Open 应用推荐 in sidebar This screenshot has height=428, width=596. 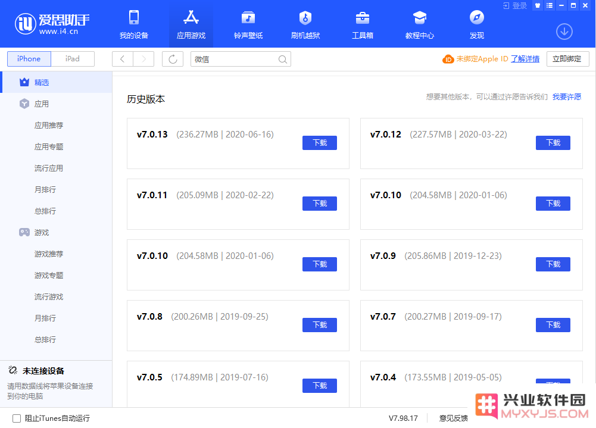tap(49, 126)
